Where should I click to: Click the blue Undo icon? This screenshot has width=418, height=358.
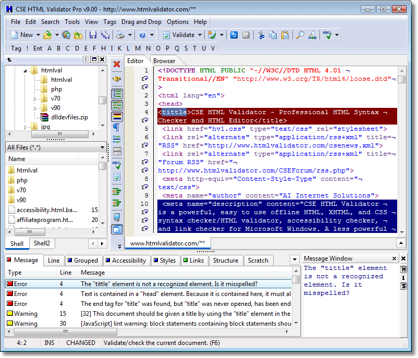pyautogui.click(x=234, y=35)
